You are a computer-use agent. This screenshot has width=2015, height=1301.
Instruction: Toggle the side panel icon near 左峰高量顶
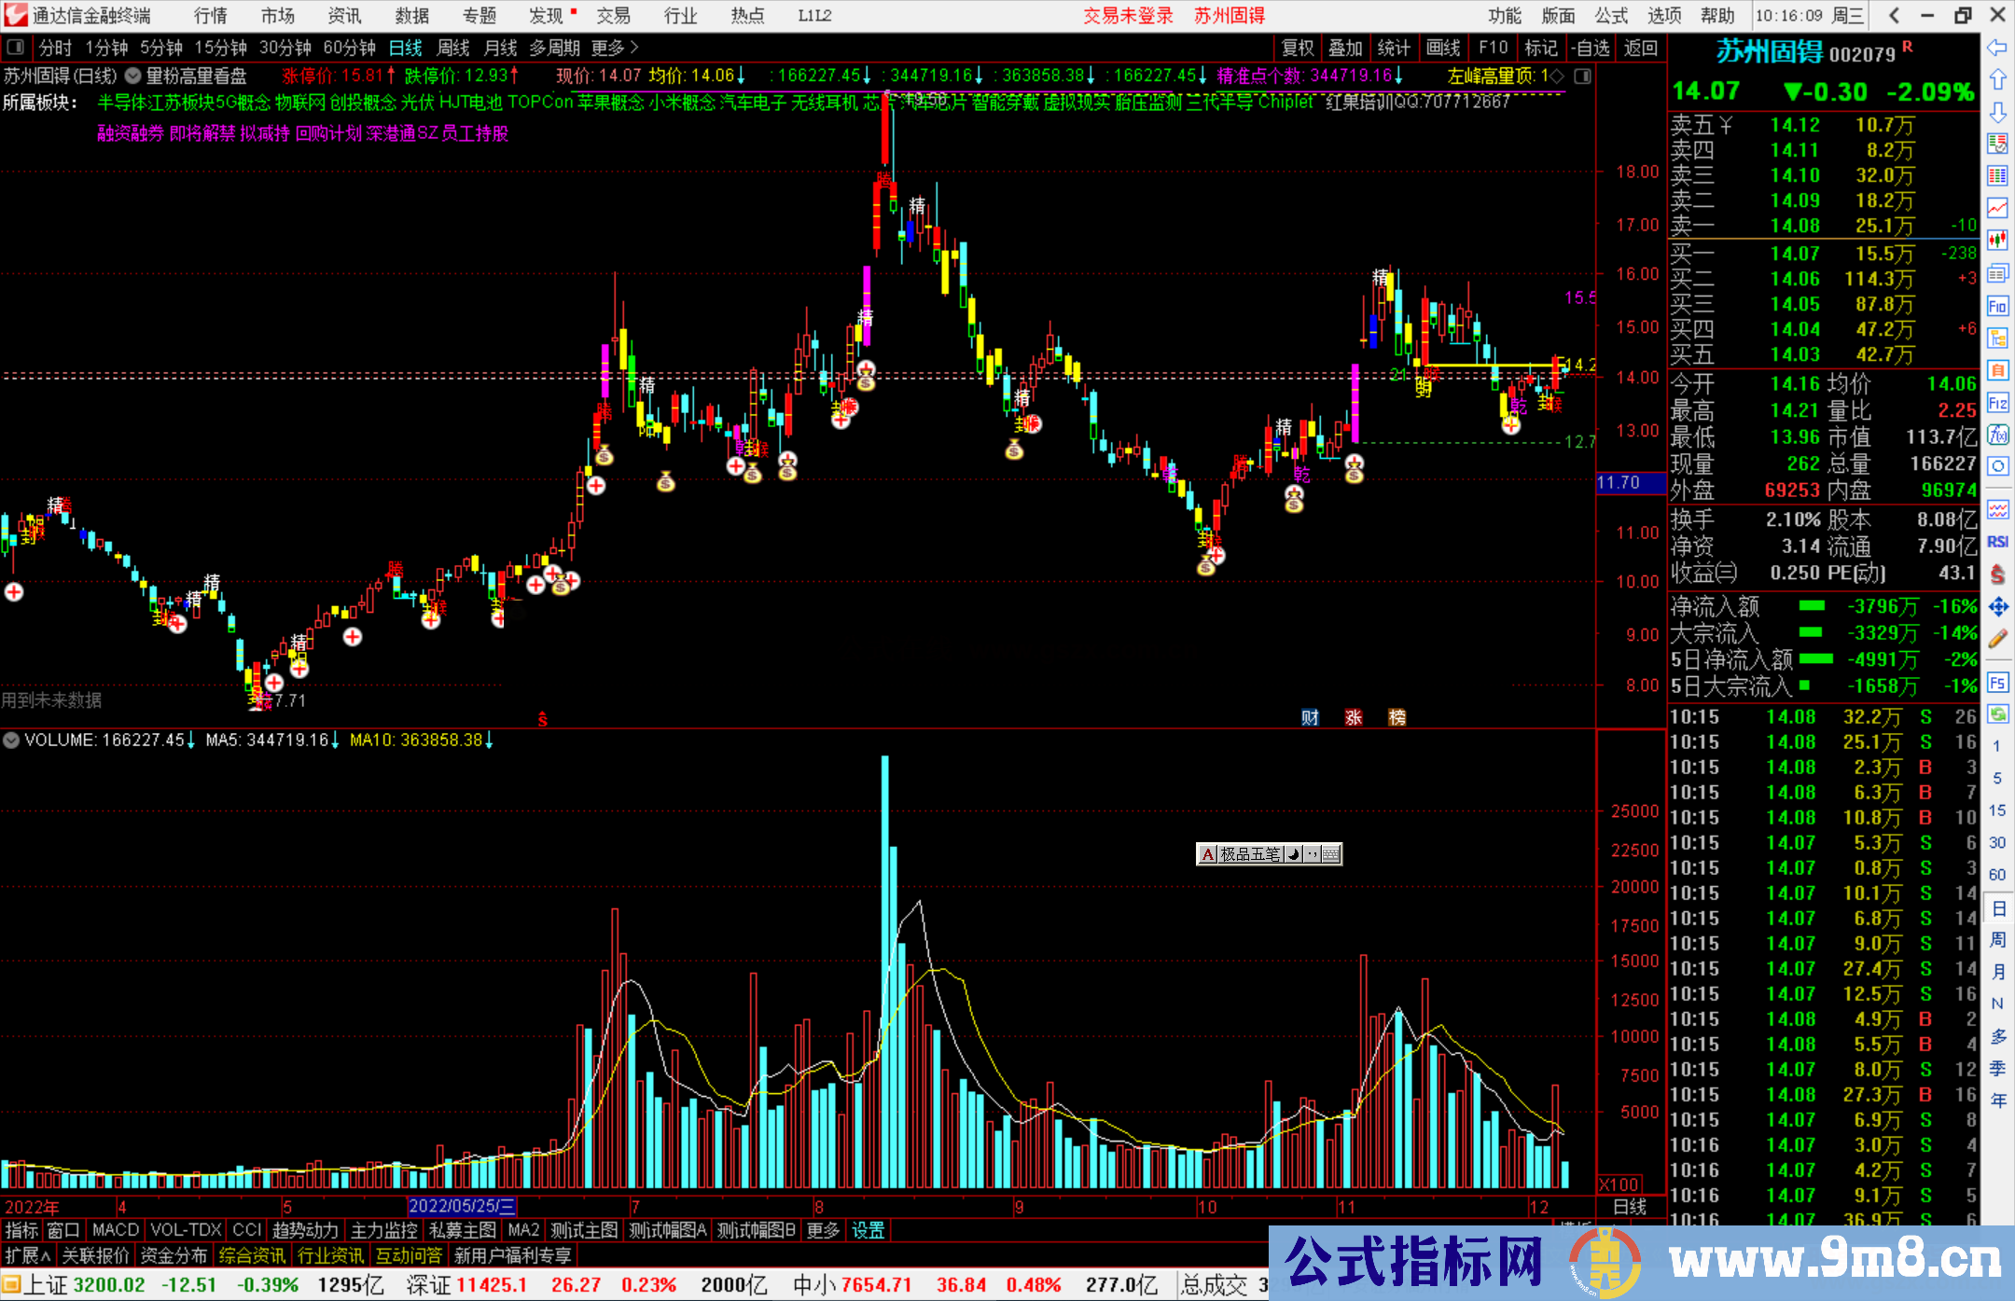point(1582,76)
